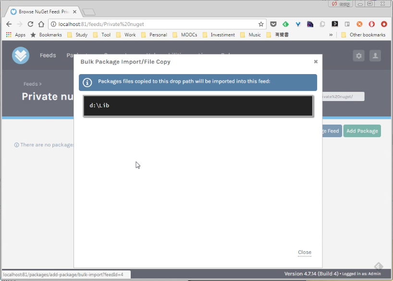Screen dimensions: 393x281
Task: Click the Logged in as: Admin text
Action: (x=361, y=274)
